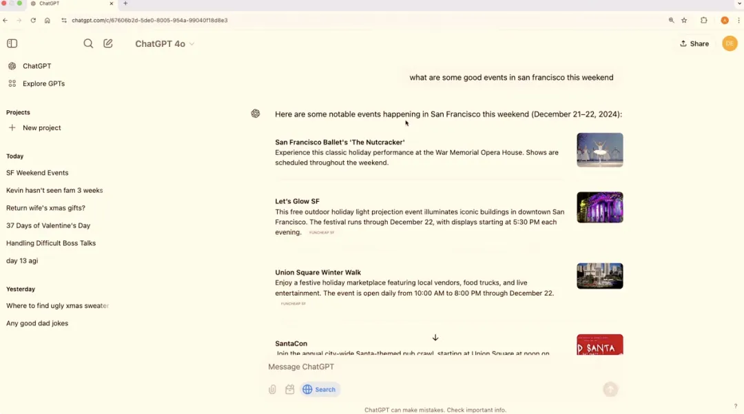Open the search chats magnifier icon
The width and height of the screenshot is (744, 414).
coord(88,43)
